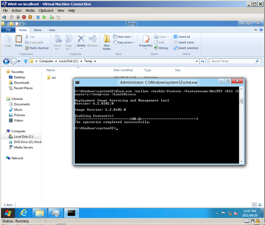This screenshot has width=265, height=225.
Task: Click the address bar Refresh button
Action: (202, 61)
